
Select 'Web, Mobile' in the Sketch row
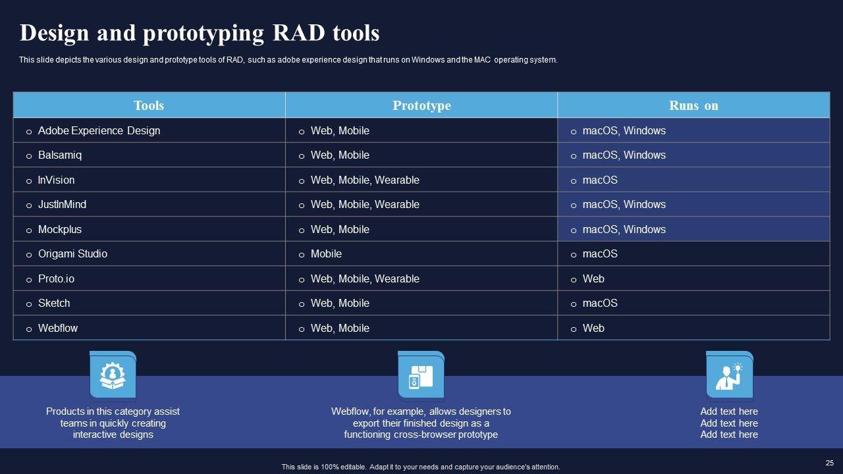(x=340, y=303)
